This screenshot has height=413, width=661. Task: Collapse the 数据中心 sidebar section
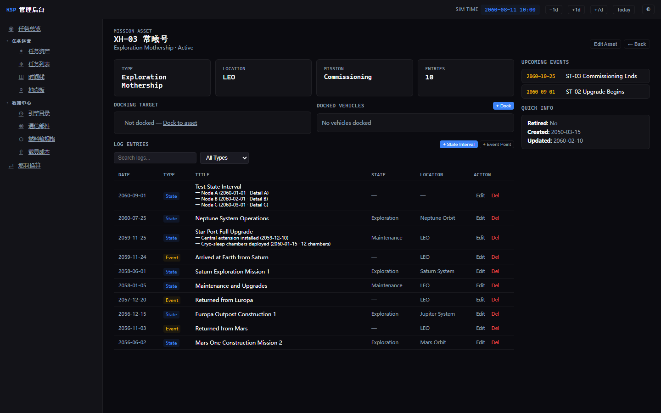pyautogui.click(x=19, y=103)
